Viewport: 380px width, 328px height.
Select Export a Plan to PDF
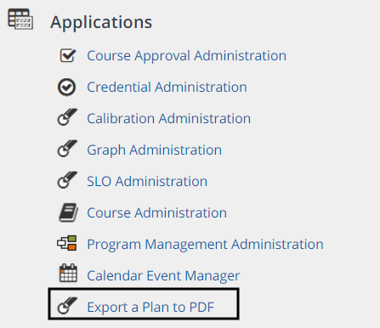coord(150,307)
